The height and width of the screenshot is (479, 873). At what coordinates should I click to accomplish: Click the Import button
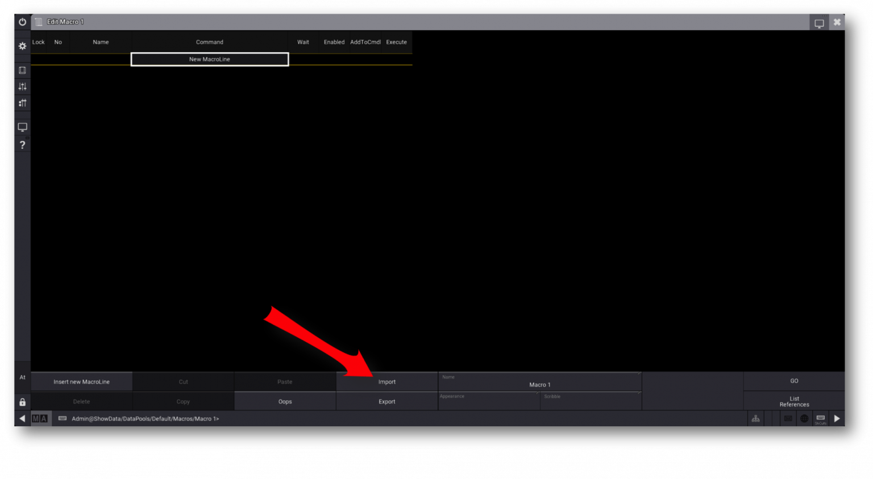(x=386, y=382)
